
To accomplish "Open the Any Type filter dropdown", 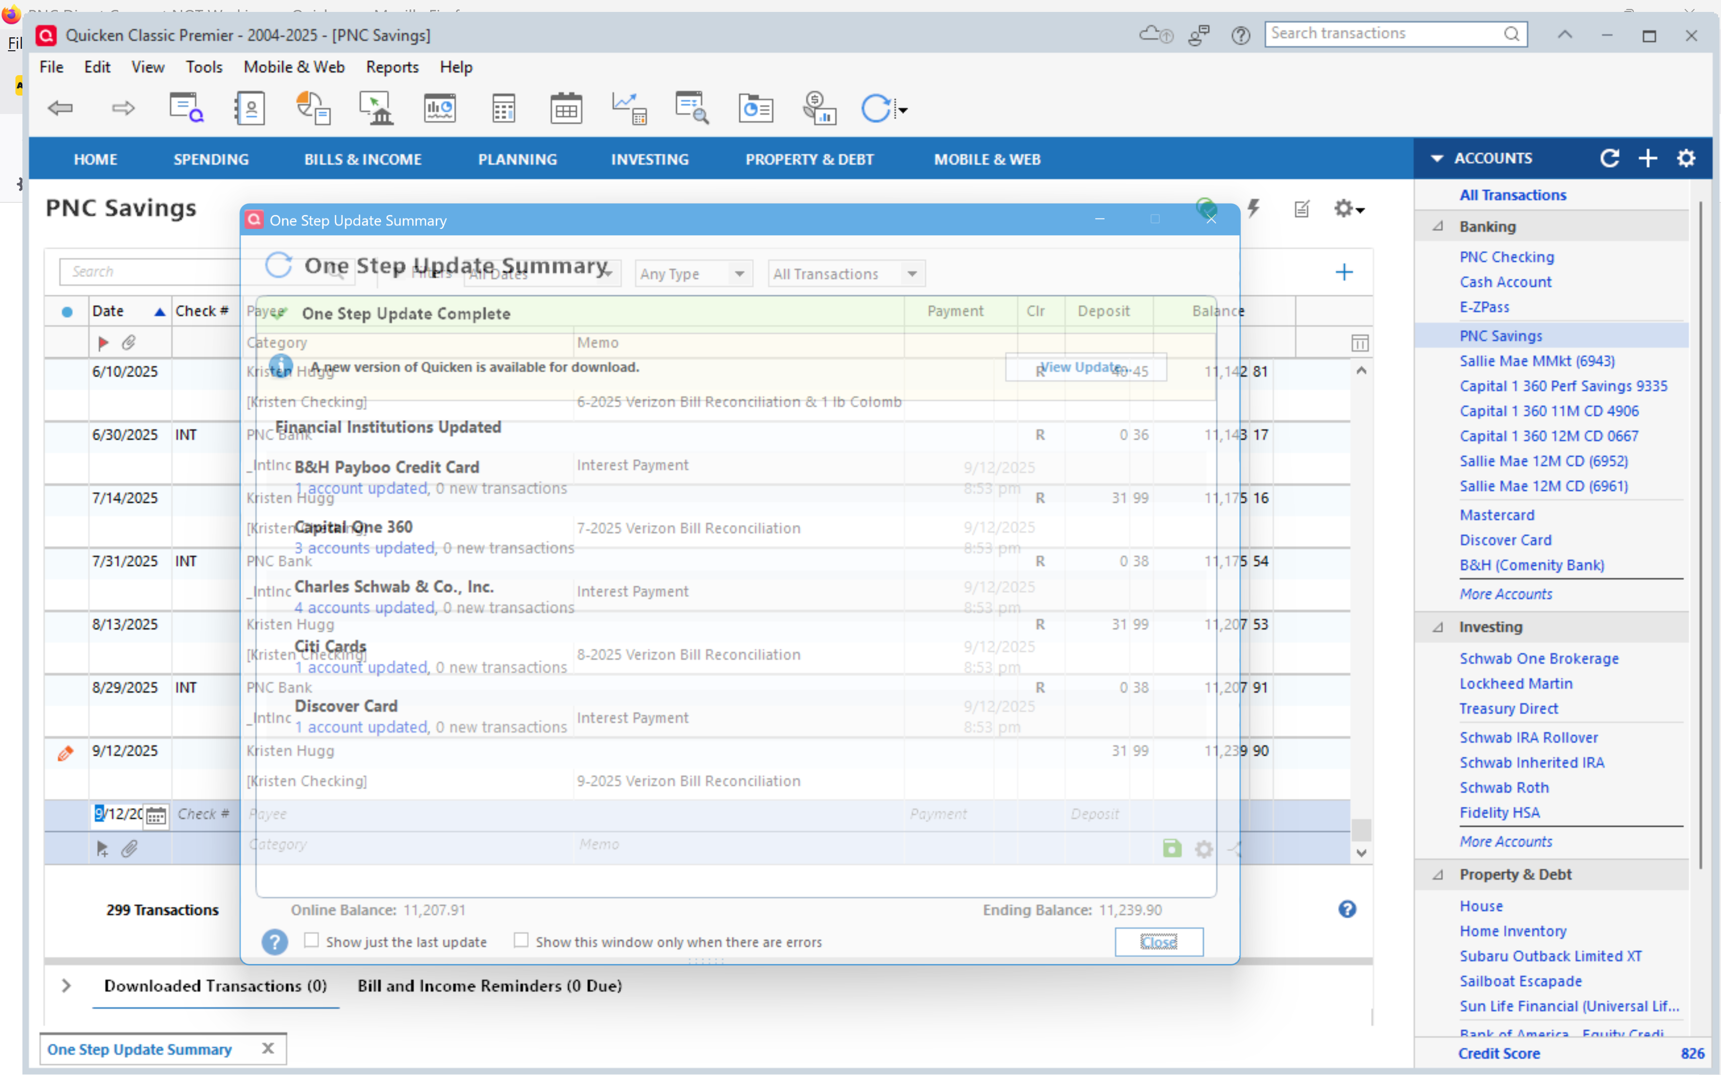I will tap(739, 274).
